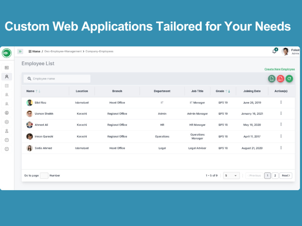Viewport: 302px width, 226px height.
Task: Select the highlighted employees sidebar icon
Action: (7, 77)
